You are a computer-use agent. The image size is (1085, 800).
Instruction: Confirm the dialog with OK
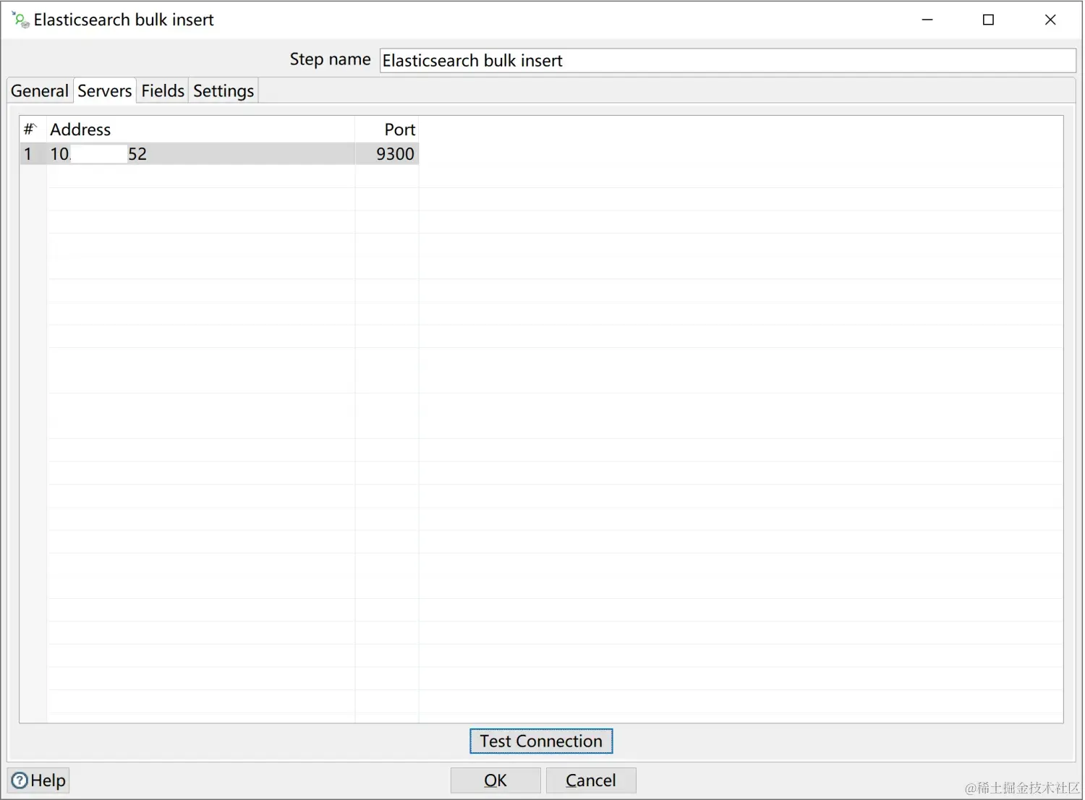point(495,780)
